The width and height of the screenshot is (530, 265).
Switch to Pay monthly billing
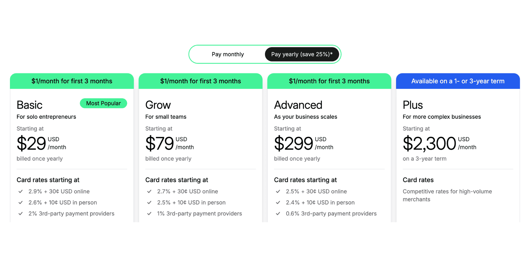pos(228,54)
